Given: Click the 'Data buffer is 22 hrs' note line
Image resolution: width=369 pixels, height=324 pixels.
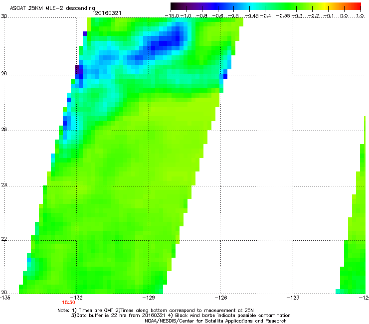Looking at the screenshot, I should coord(181,316).
